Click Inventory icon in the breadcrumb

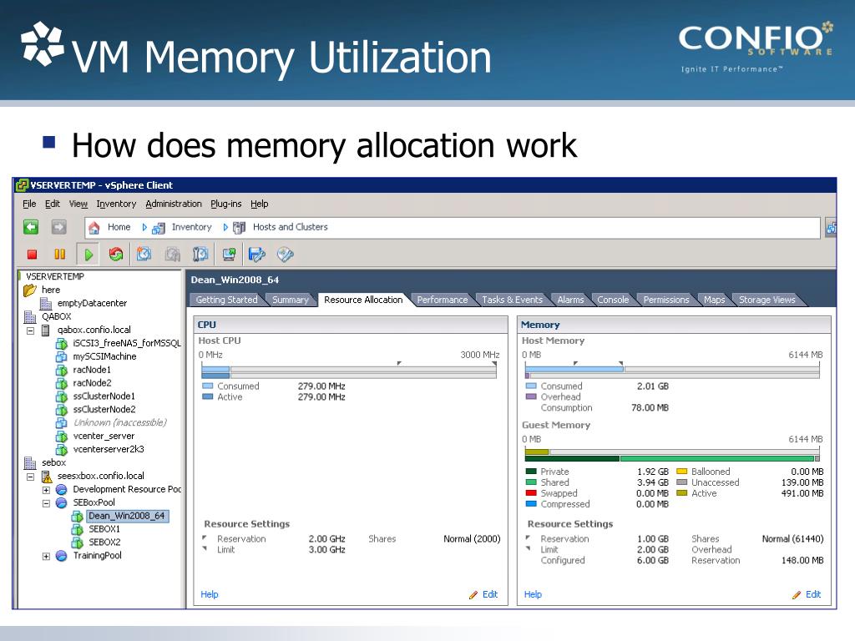[158, 228]
